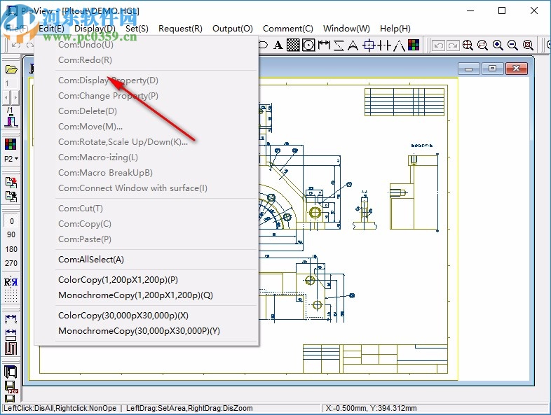
Task: Open the Window(W) menu
Action: tap(346, 29)
